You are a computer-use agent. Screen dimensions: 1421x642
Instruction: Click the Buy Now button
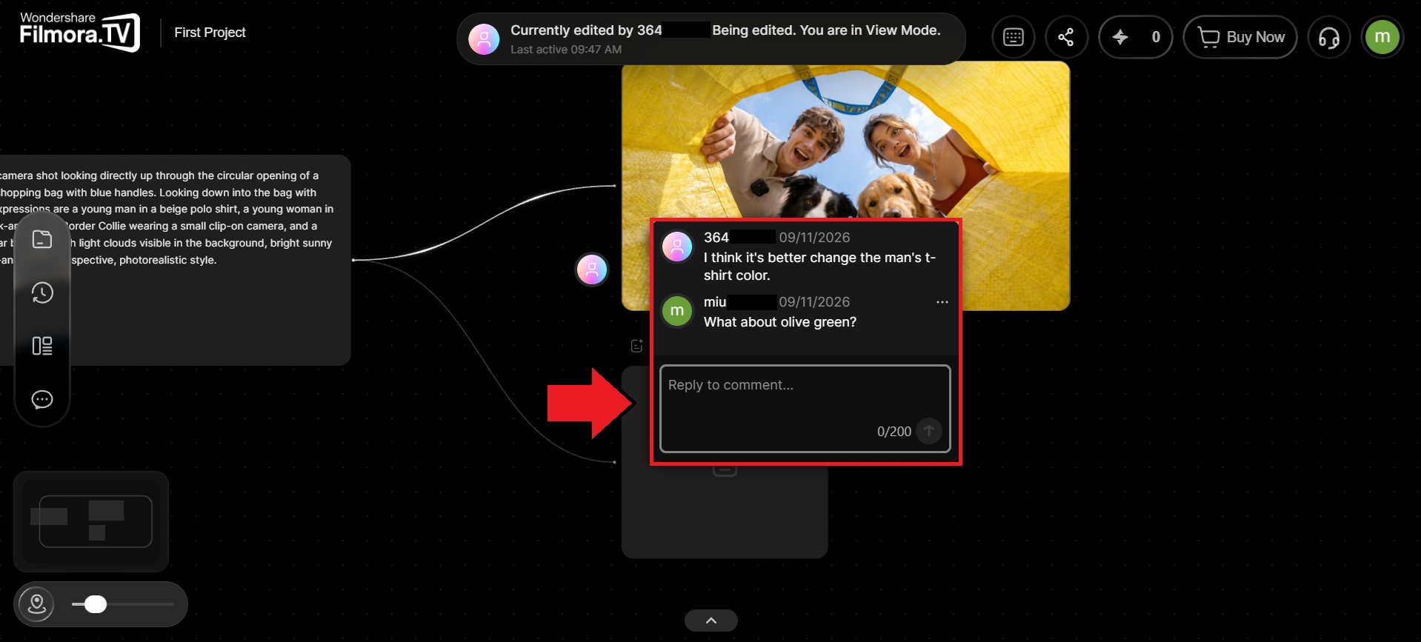pyautogui.click(x=1240, y=37)
